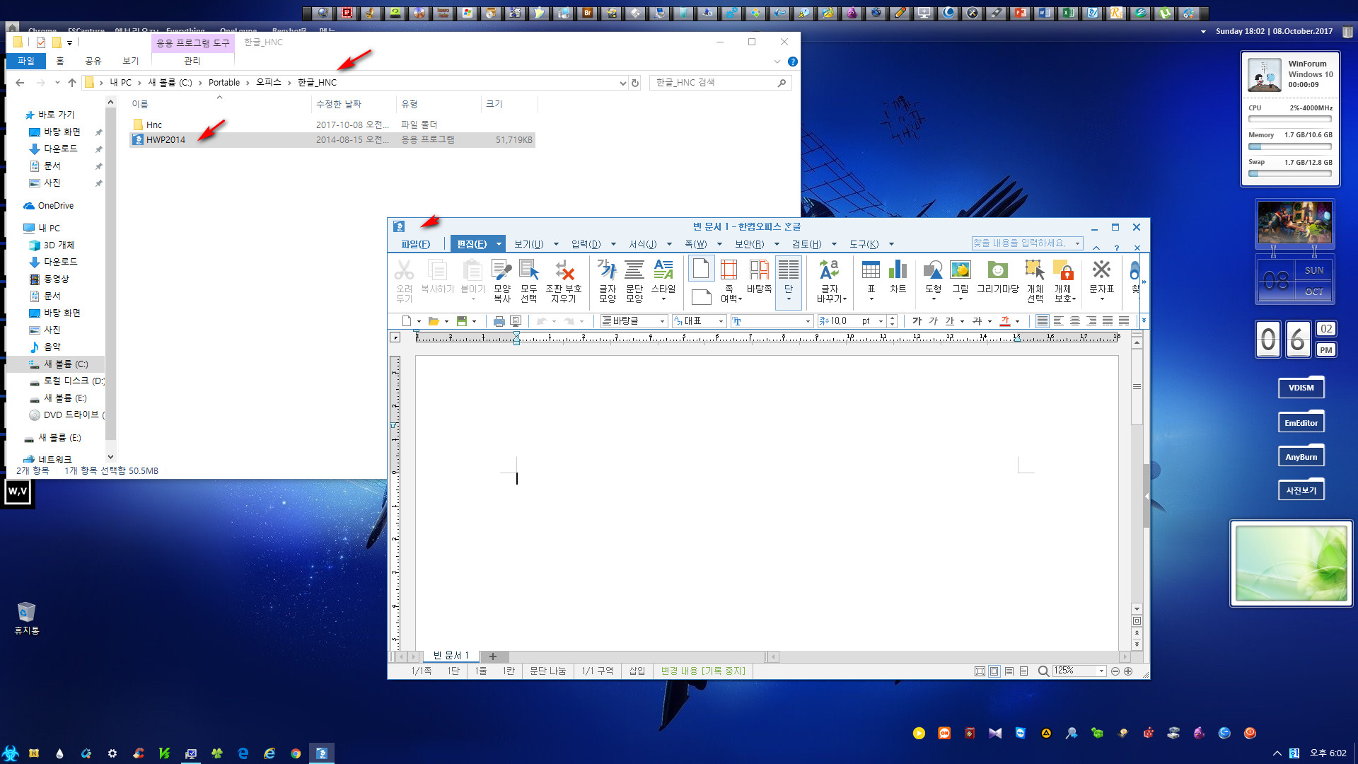The width and height of the screenshot is (1358, 764).
Task: Open 글자 모양 character format icon
Action: click(608, 281)
